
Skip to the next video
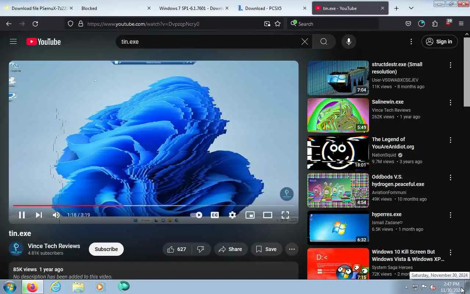click(39, 215)
